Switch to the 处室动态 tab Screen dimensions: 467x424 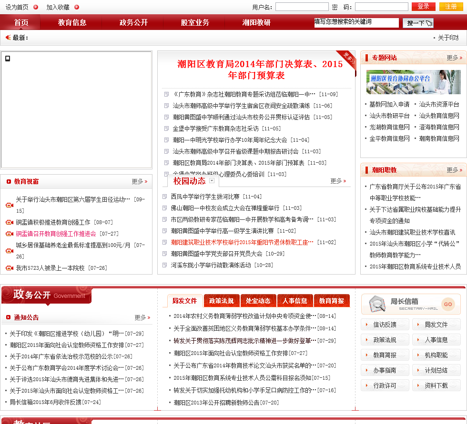pos(258,301)
